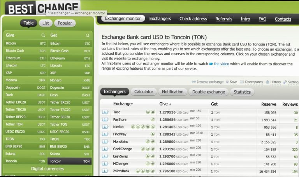Open the info icon for MChanger
This screenshot has width=299, height=177.
click(x=105, y=163)
